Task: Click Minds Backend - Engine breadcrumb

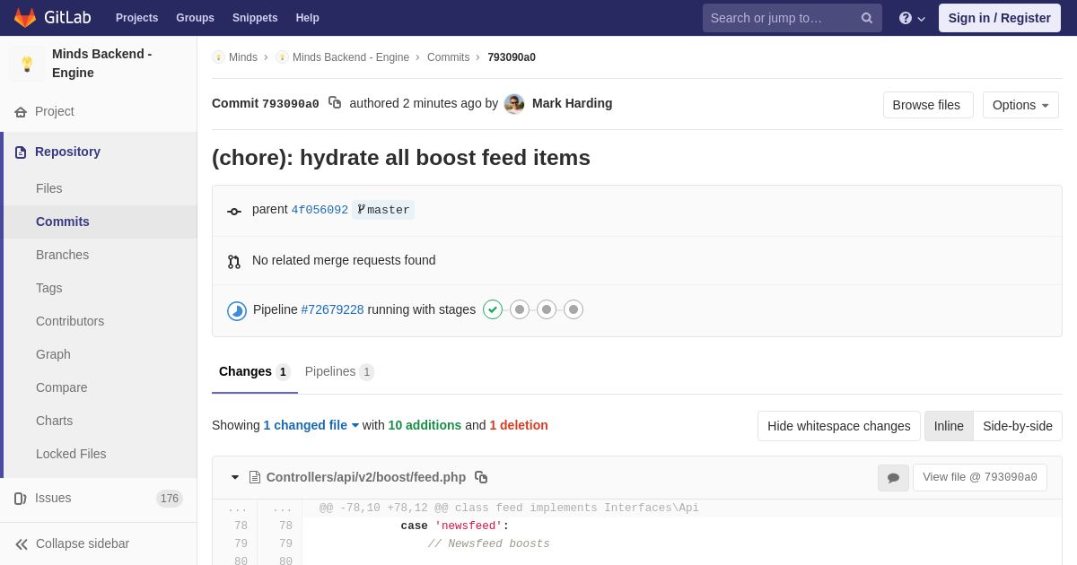Action: pos(351,57)
